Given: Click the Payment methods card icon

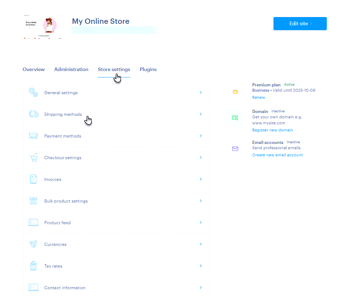Looking at the screenshot, I should [x=33, y=136].
